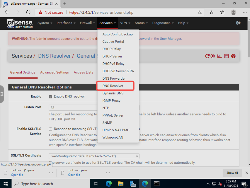Screen dimensions: 250x188
Task: Open browser Settings and more ellipsis
Action: [245, 12]
